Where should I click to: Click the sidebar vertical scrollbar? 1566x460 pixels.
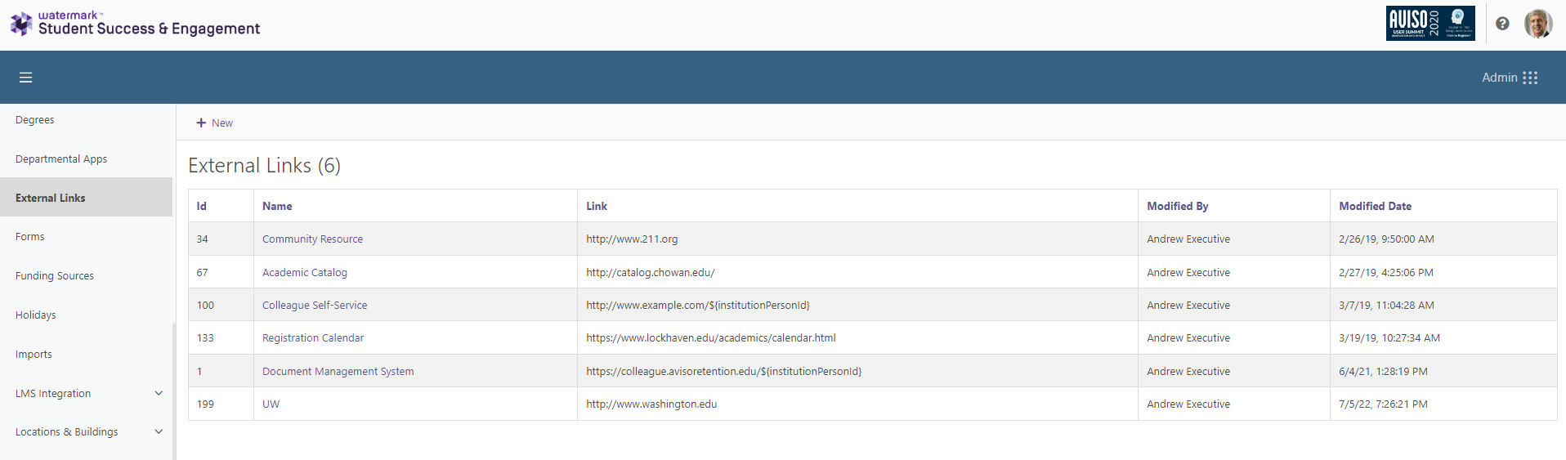(x=173, y=391)
